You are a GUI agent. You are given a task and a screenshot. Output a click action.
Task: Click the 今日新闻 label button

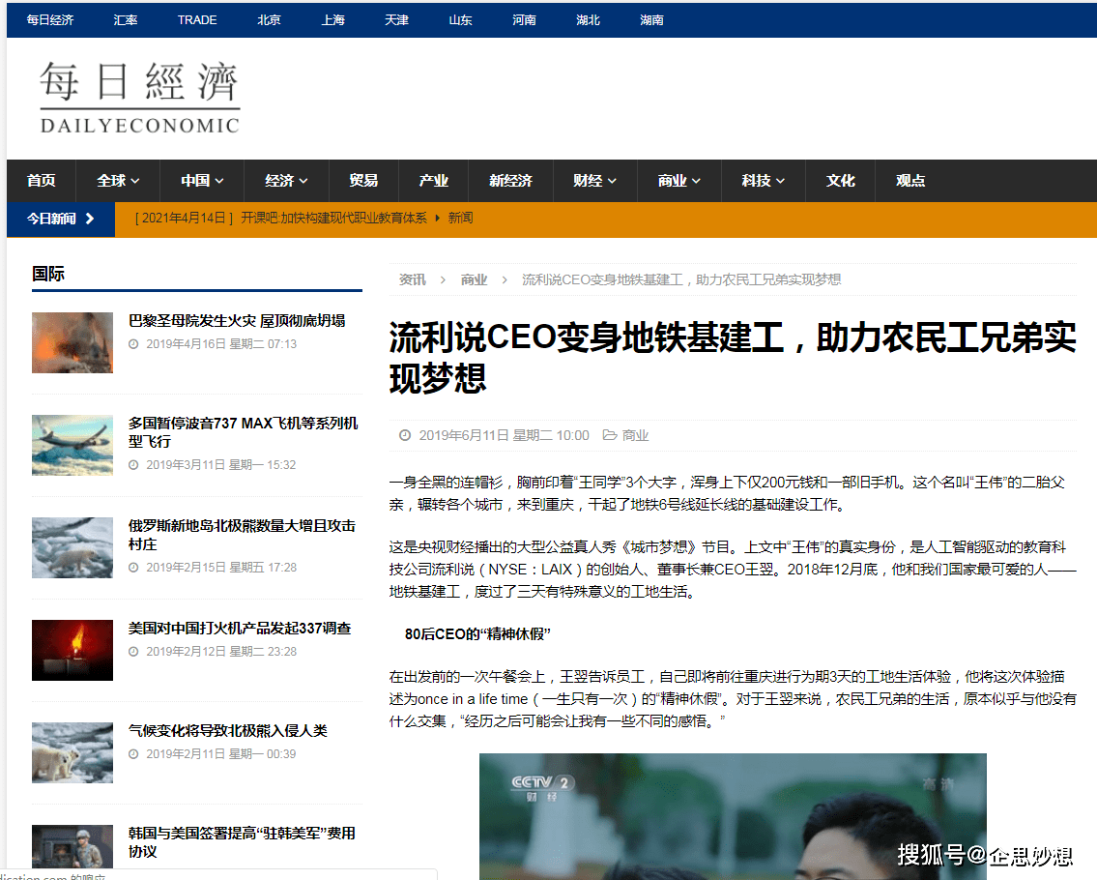61,220
